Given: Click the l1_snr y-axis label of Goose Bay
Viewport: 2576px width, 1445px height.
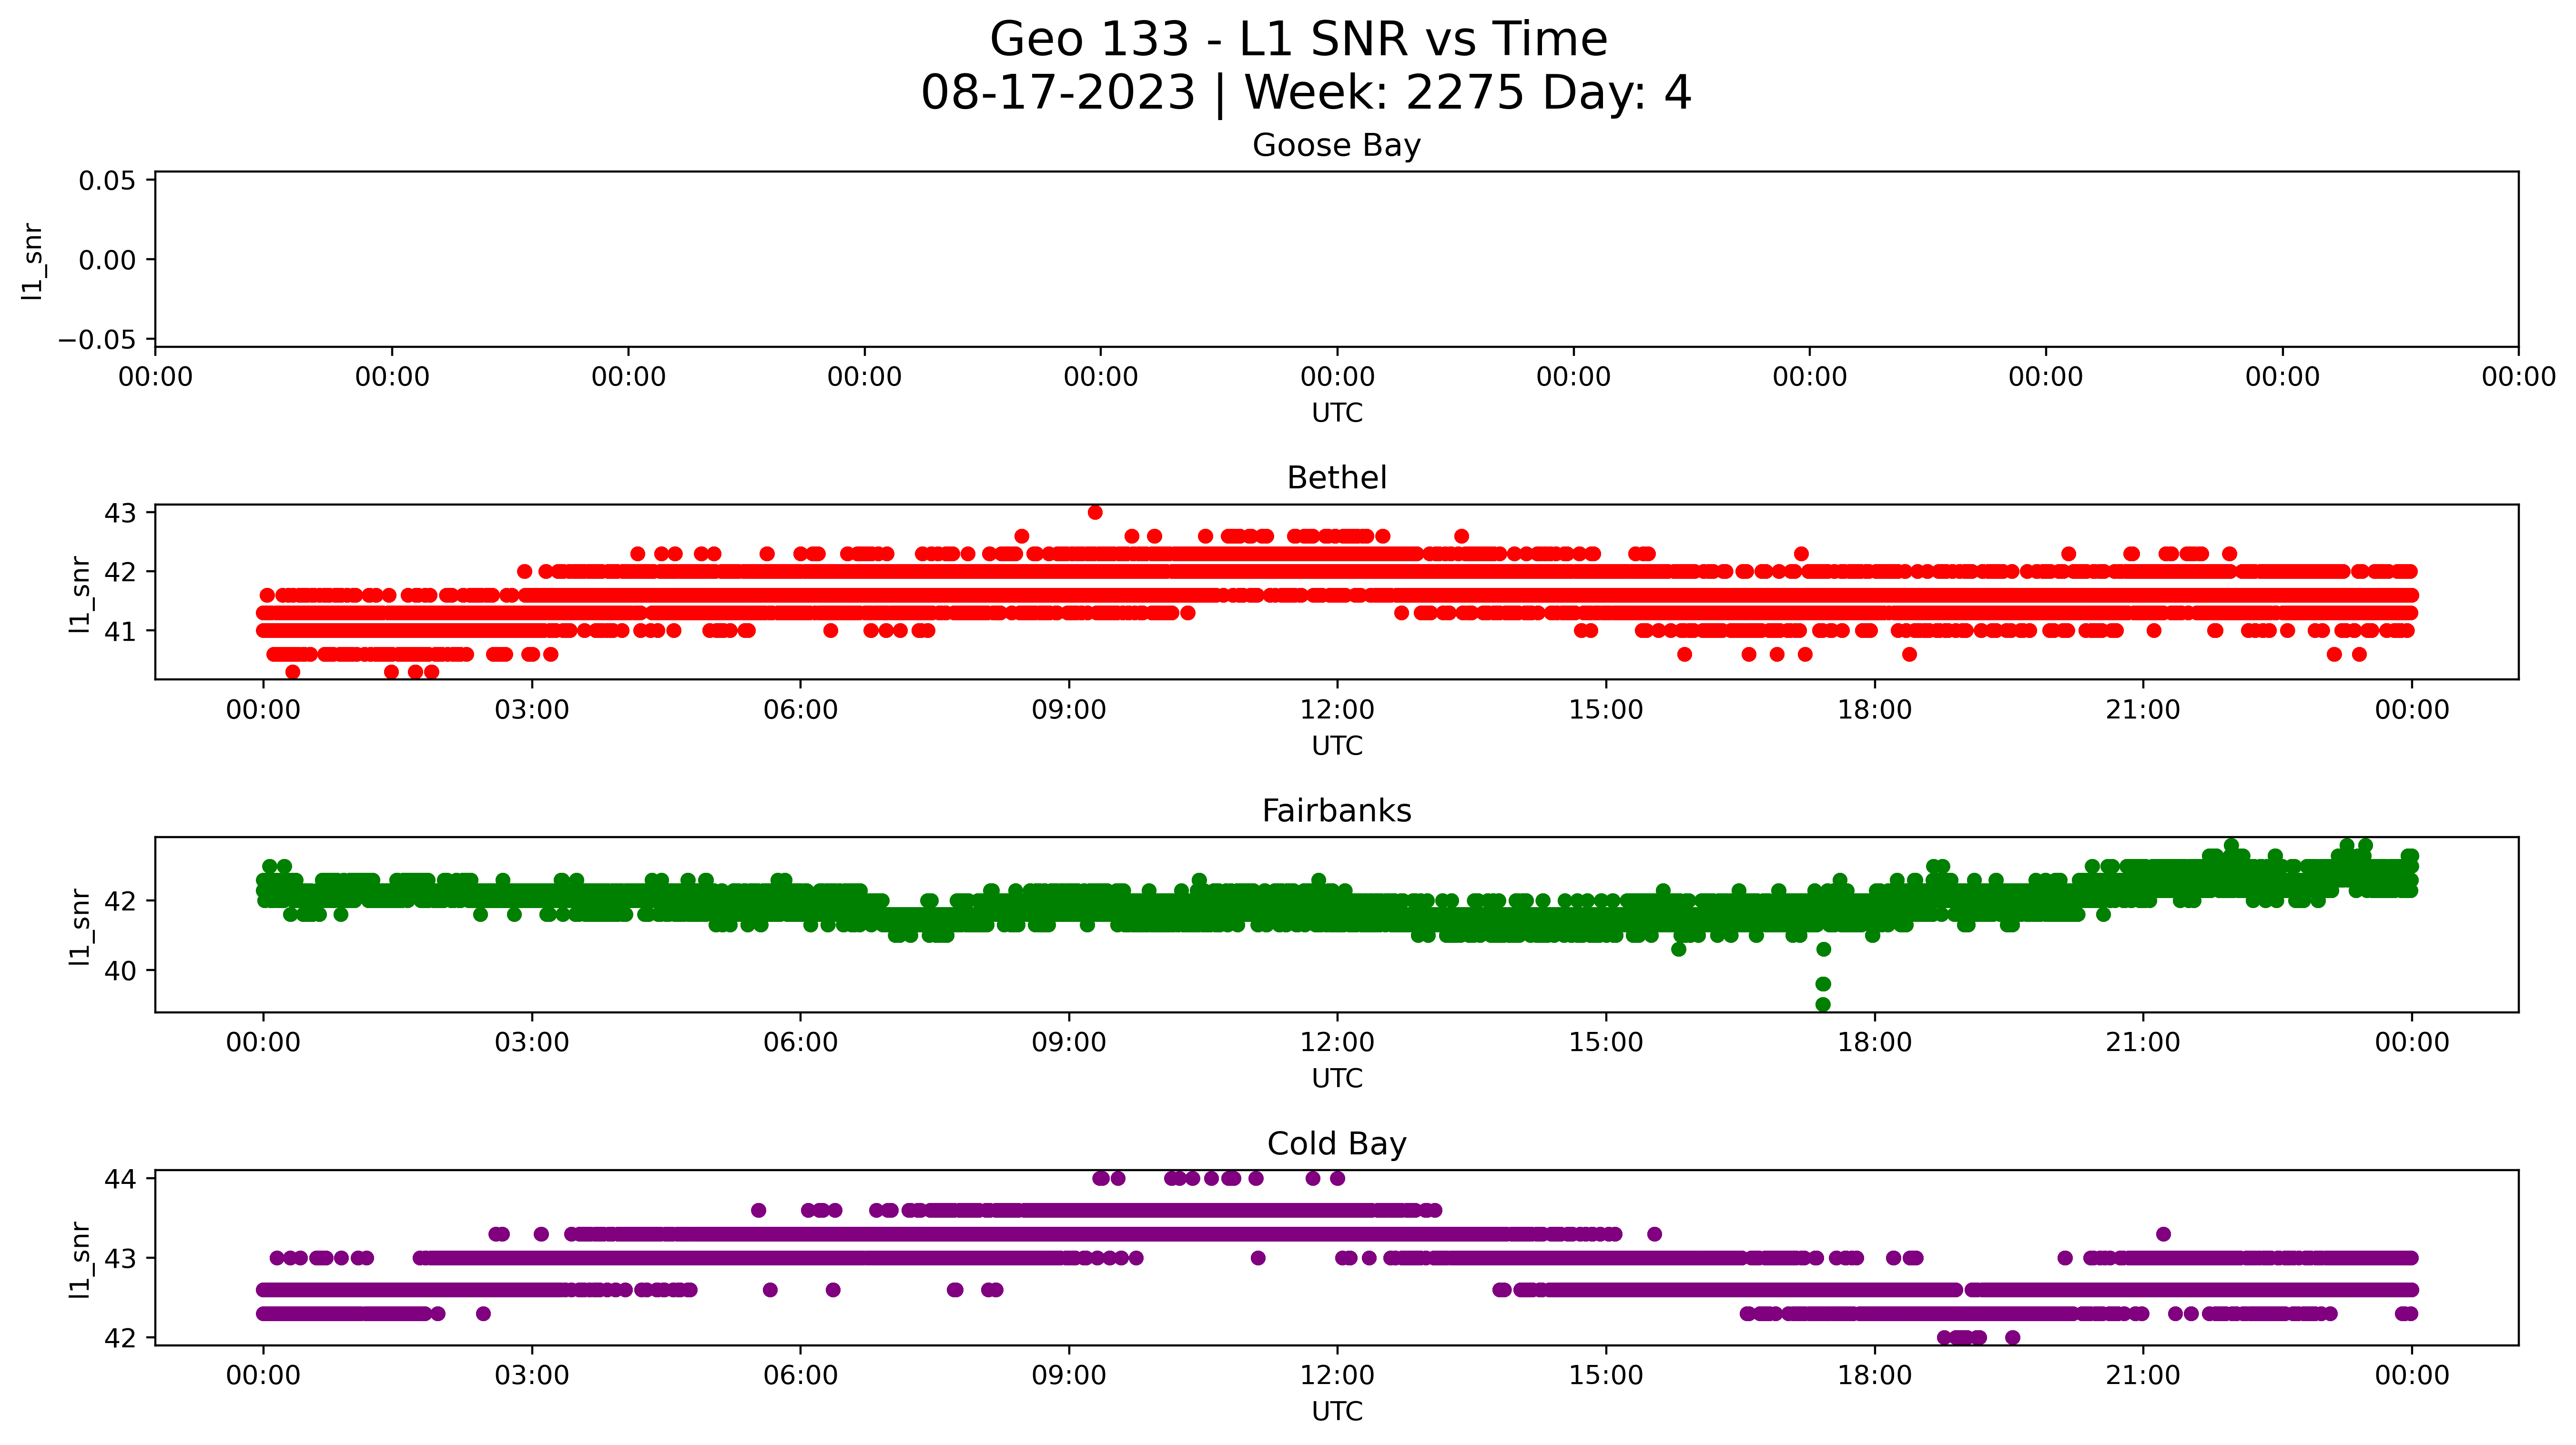Looking at the screenshot, I should point(33,261).
